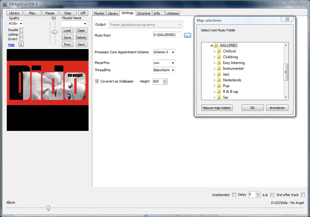
Task: Select the Settings tab
Action: (127, 13)
